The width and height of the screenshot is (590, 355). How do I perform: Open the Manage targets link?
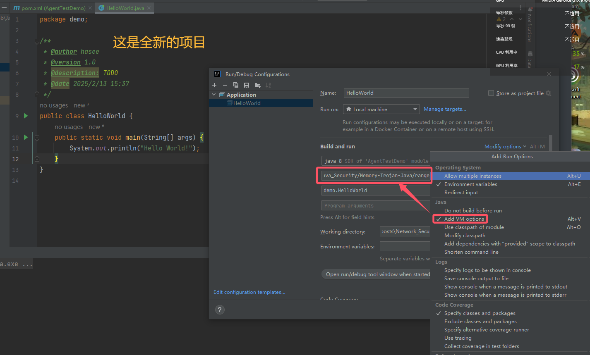click(x=445, y=109)
